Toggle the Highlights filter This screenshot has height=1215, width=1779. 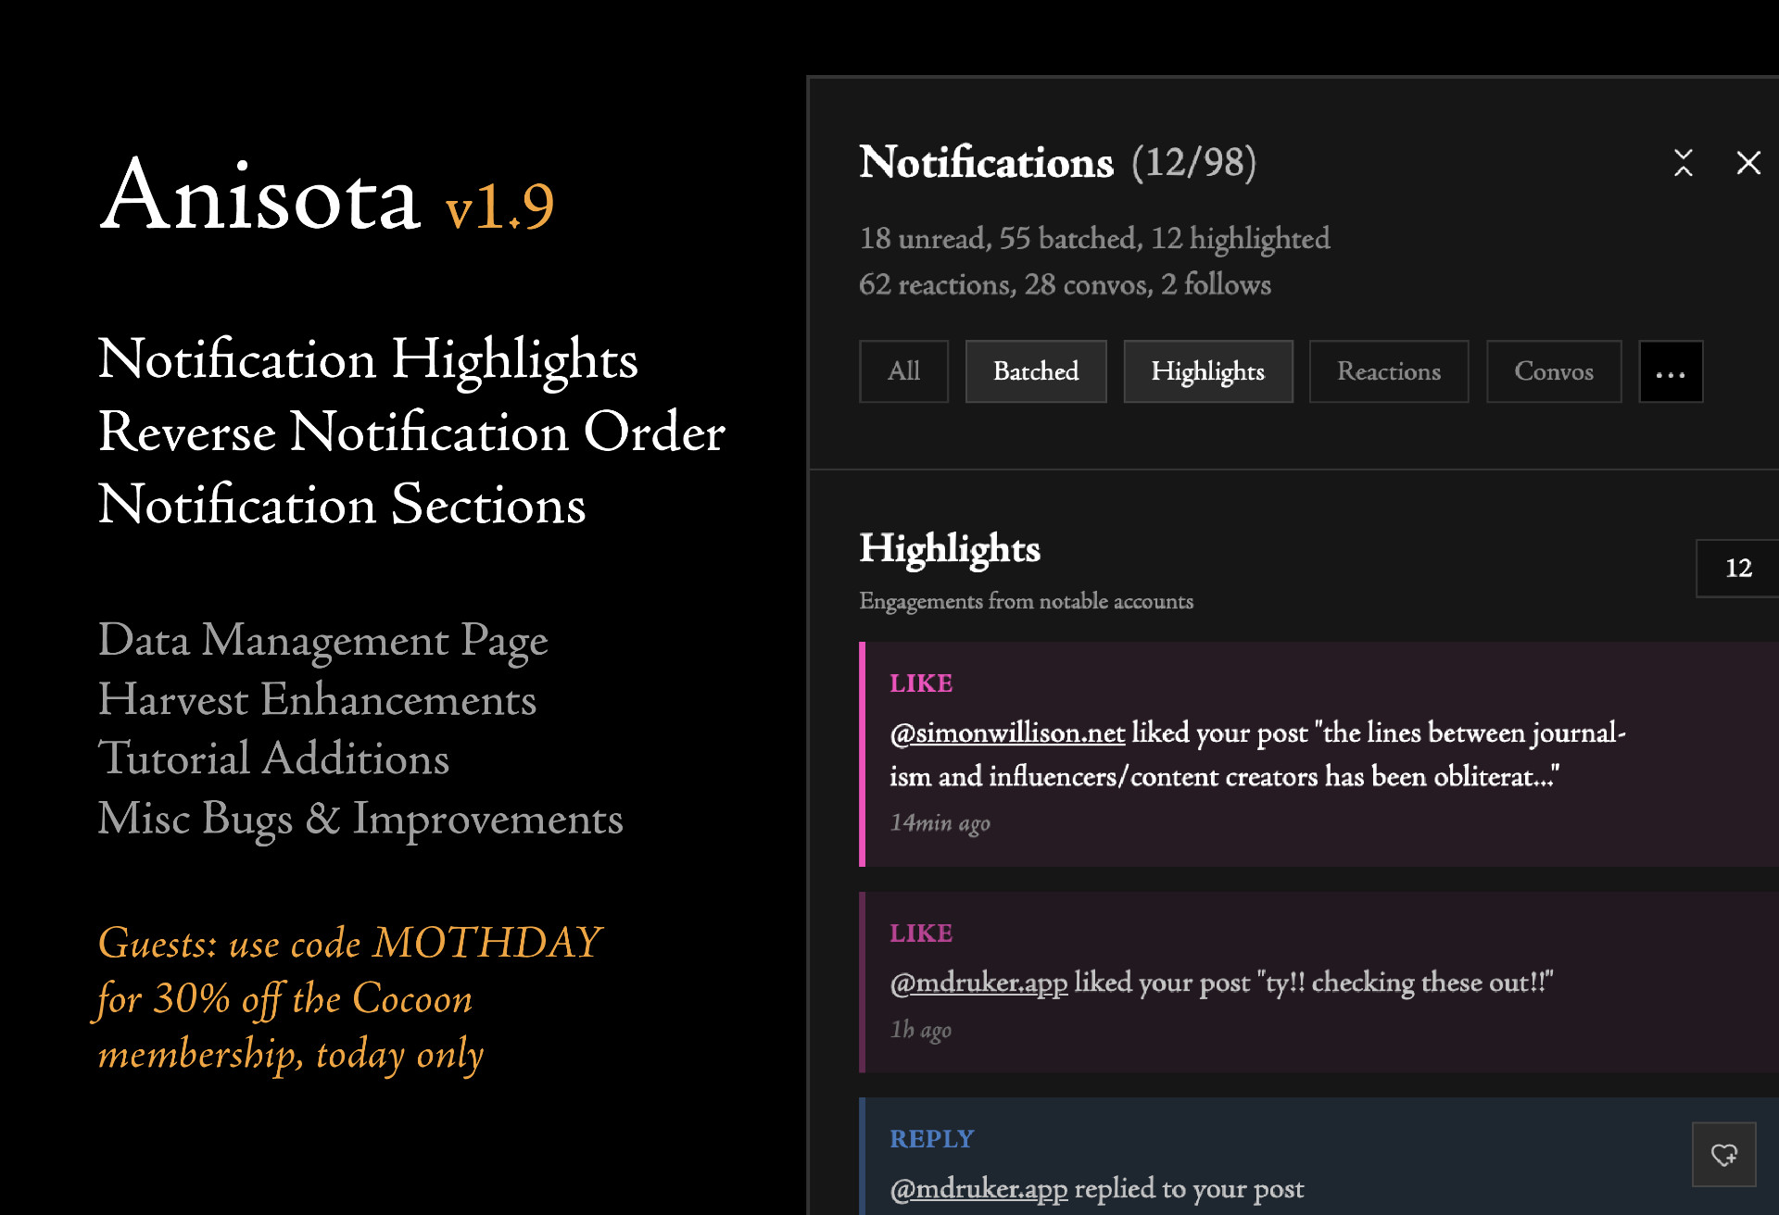1207,372
